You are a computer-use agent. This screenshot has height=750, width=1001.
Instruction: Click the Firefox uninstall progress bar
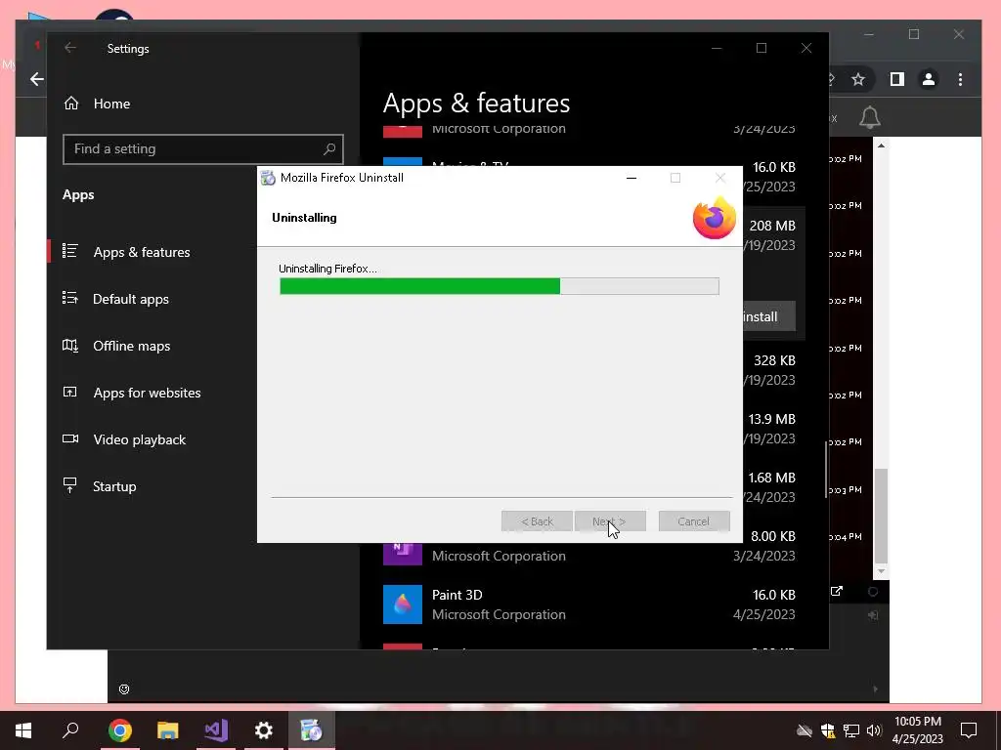coord(500,286)
